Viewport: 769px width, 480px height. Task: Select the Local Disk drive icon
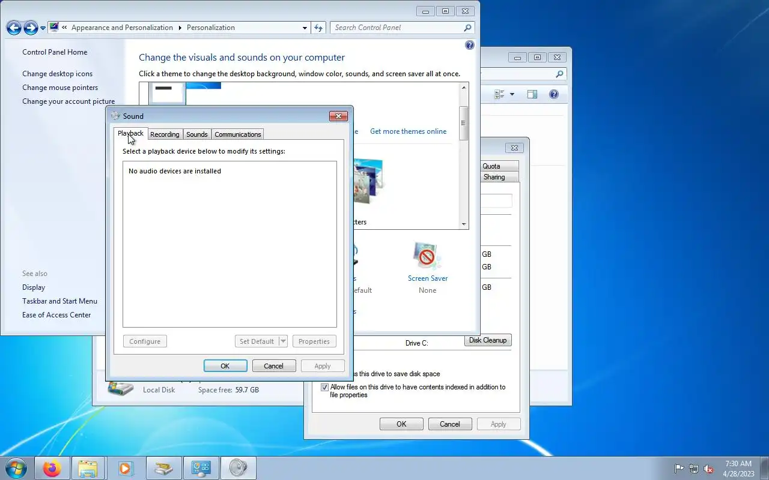coord(121,388)
